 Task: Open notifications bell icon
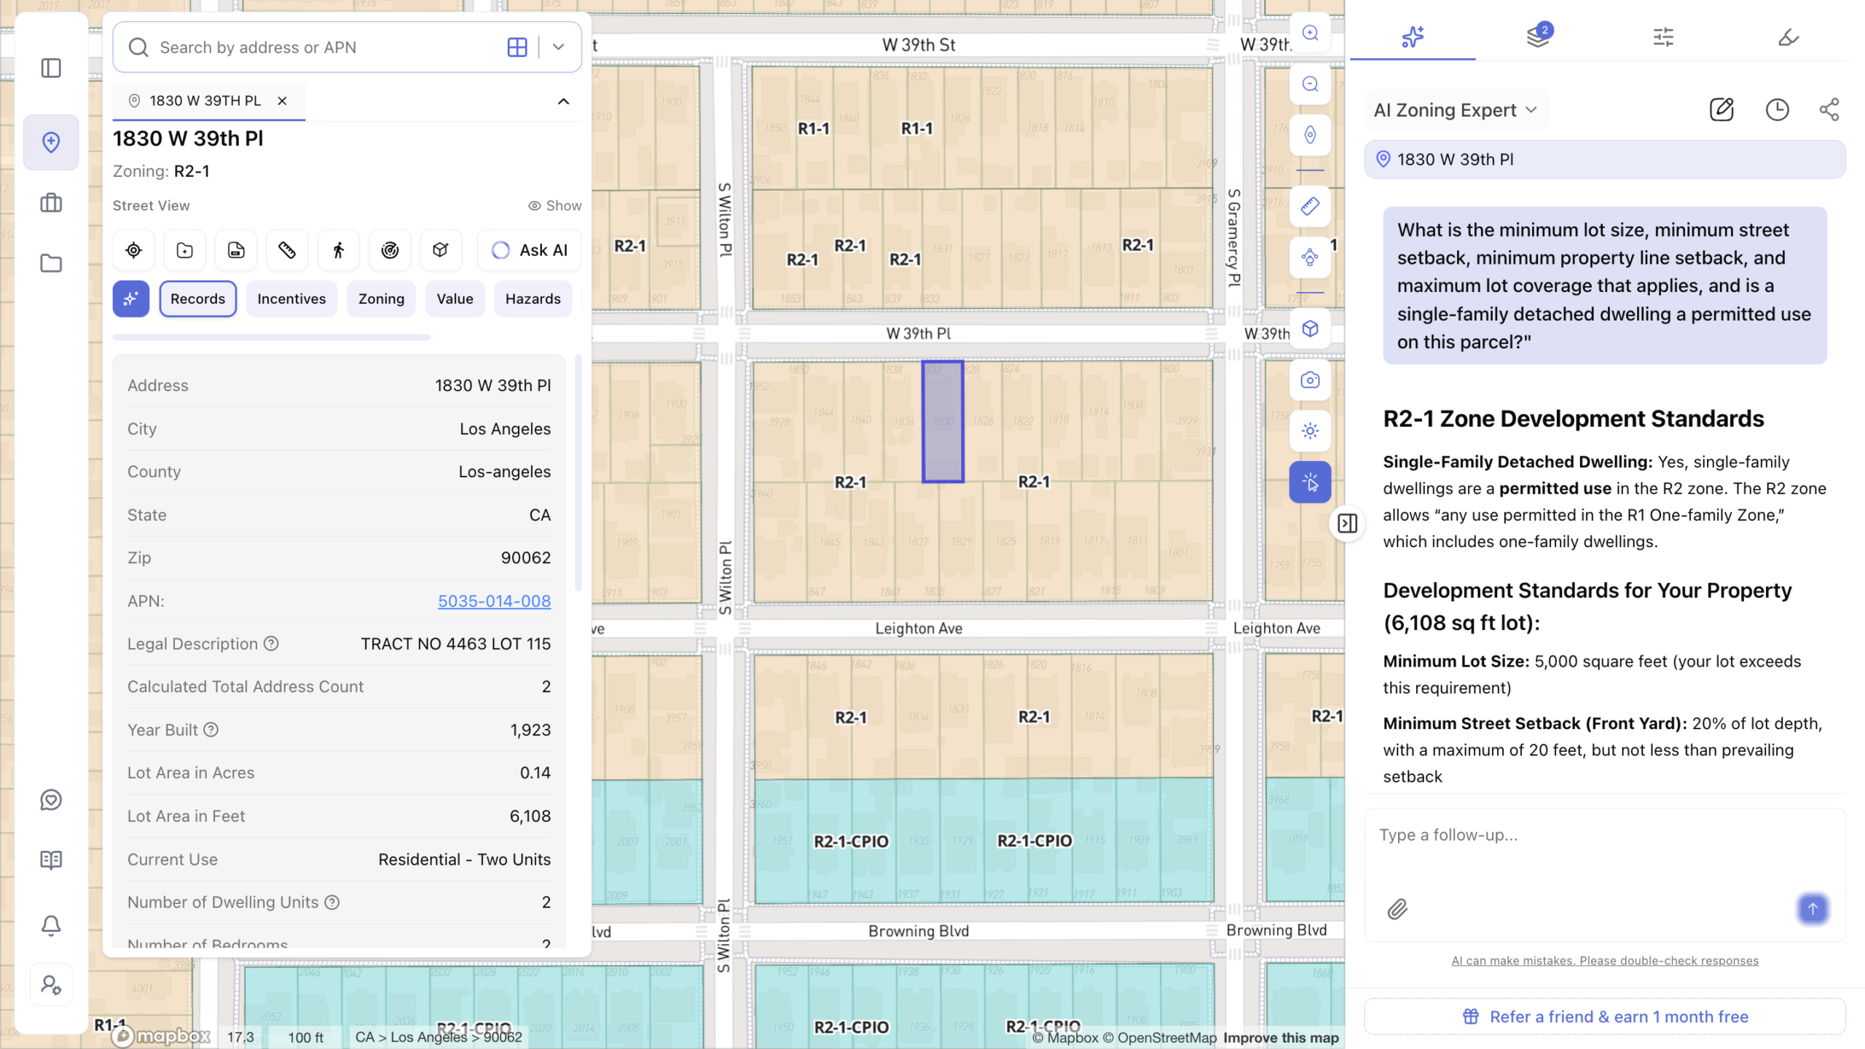pyautogui.click(x=51, y=925)
